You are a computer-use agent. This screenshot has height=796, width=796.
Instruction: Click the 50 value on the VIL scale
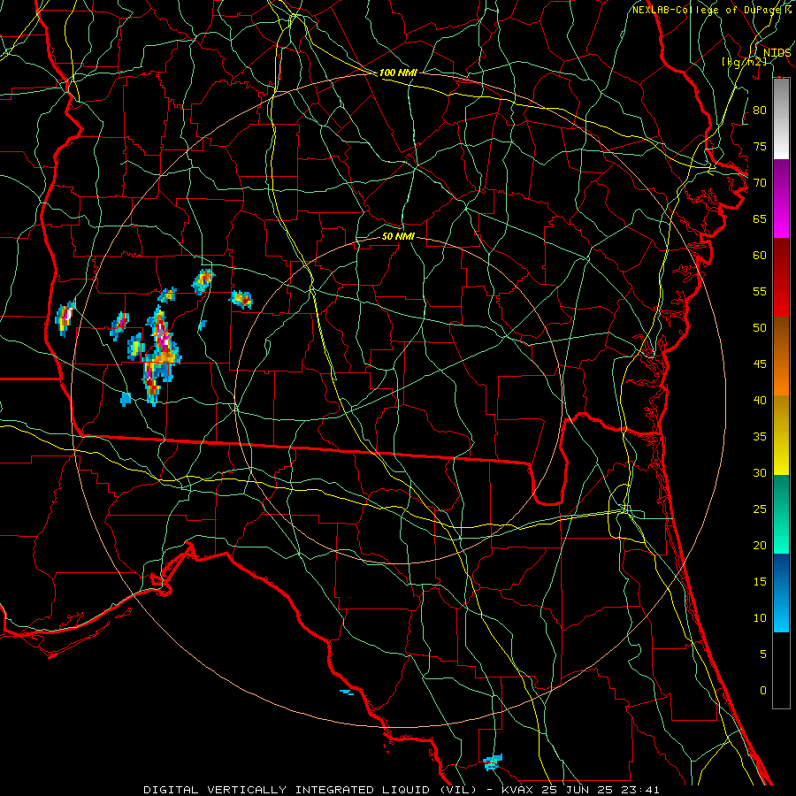760,328
